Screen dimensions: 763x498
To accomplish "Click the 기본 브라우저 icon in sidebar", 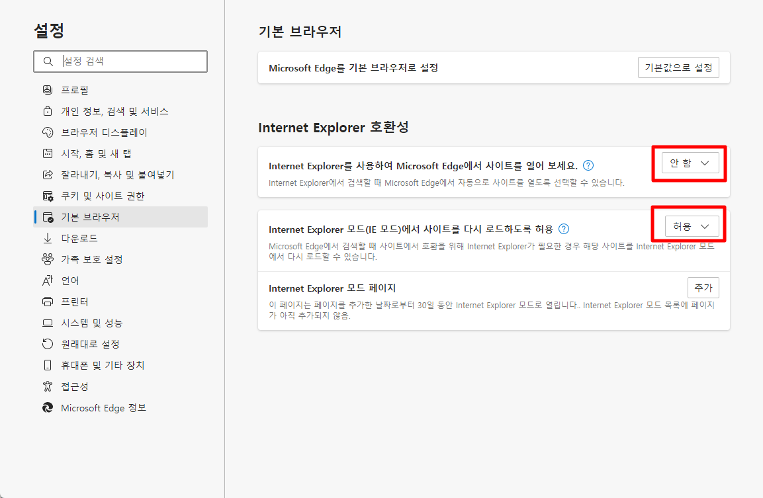I will coord(48,217).
